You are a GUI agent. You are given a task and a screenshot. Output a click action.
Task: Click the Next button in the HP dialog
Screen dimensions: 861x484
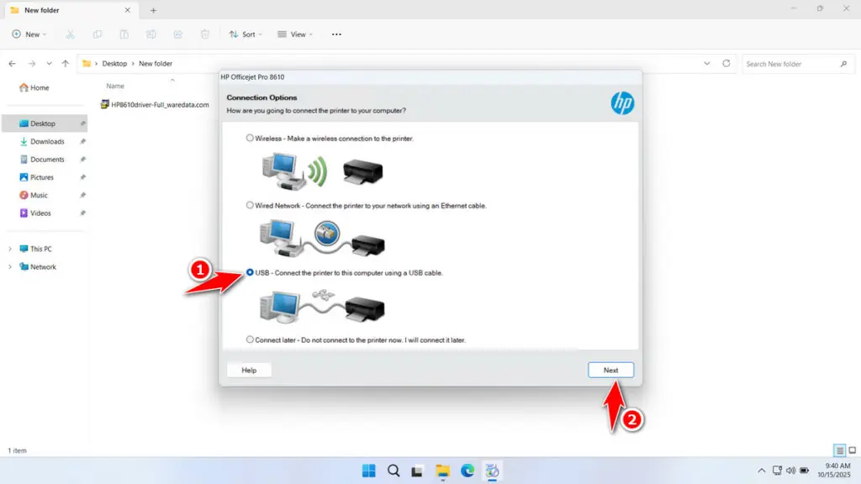click(610, 370)
